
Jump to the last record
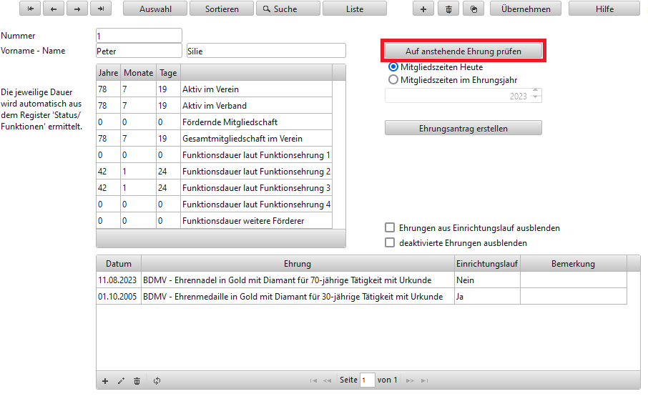pos(101,9)
